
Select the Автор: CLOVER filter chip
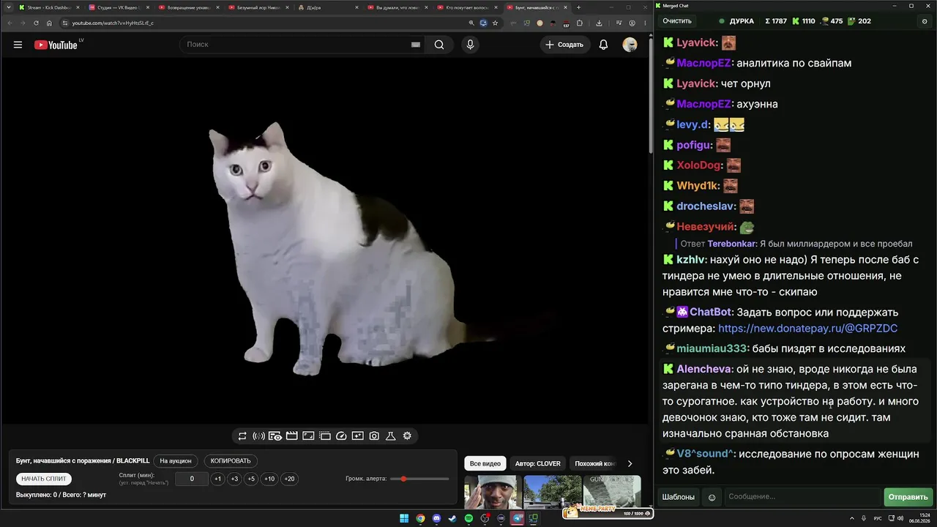pos(538,463)
